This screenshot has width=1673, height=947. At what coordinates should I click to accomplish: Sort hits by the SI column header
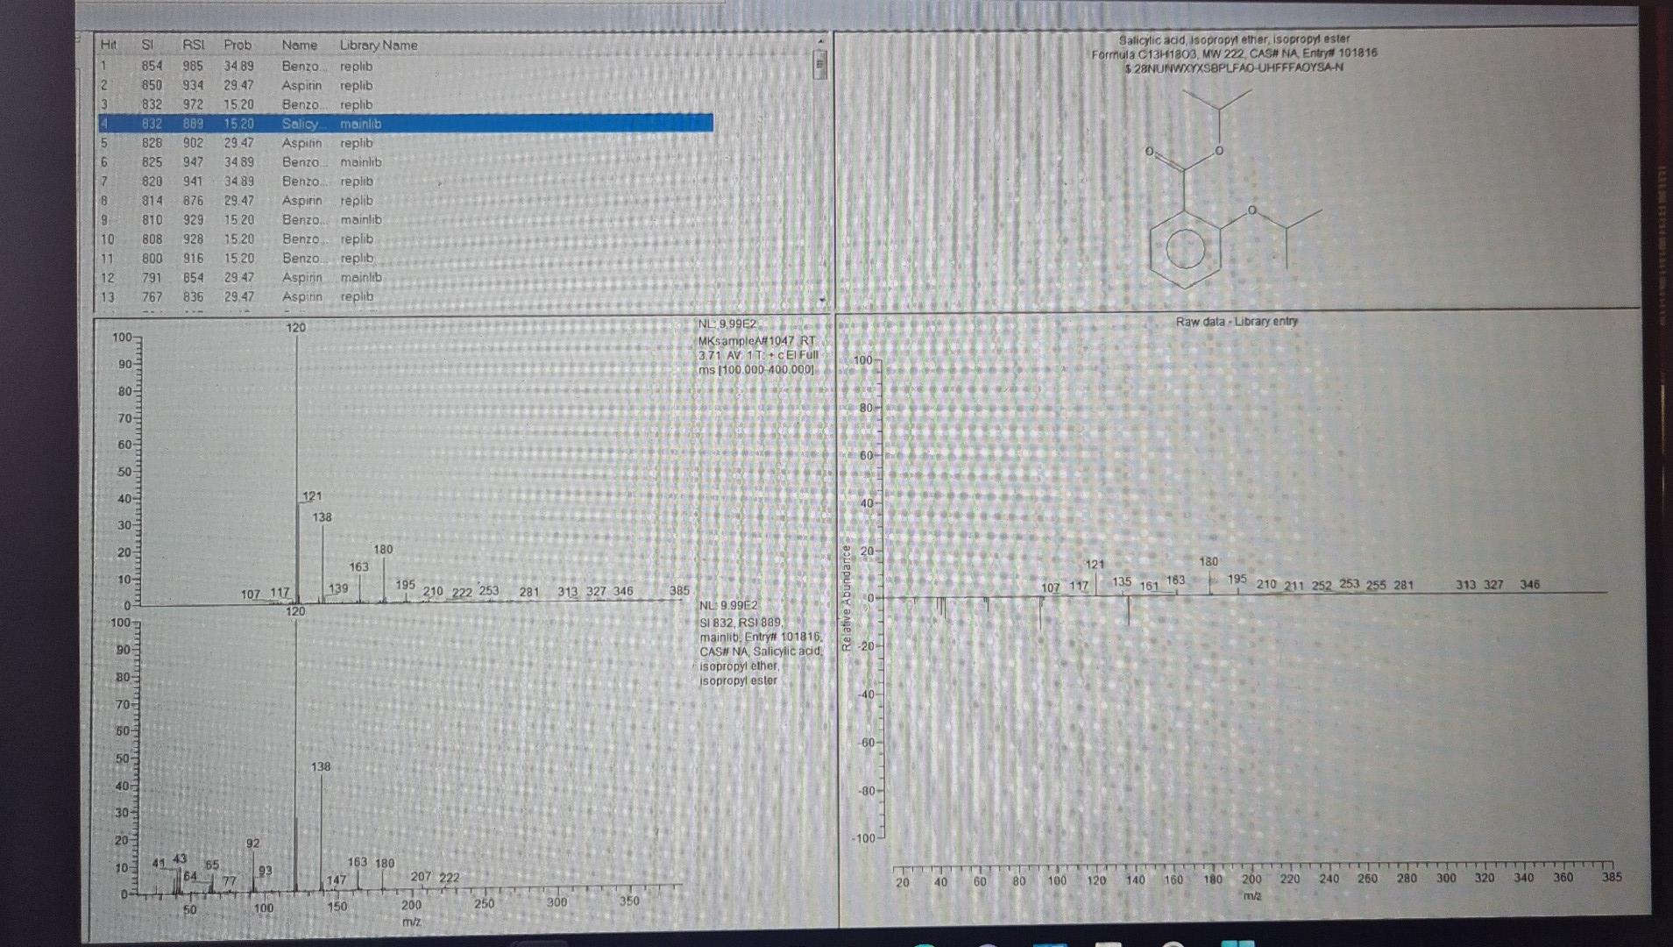coord(147,45)
